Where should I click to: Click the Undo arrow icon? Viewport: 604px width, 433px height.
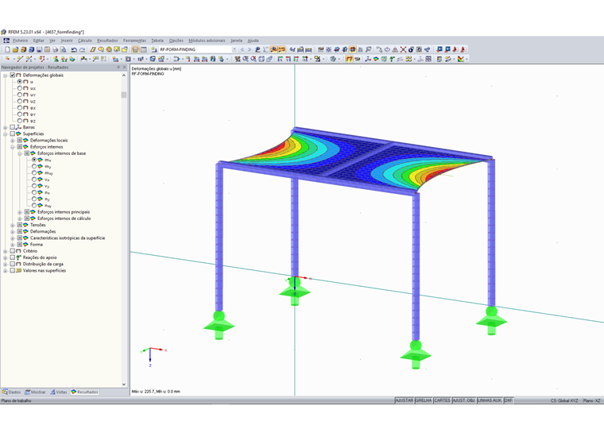(x=74, y=49)
